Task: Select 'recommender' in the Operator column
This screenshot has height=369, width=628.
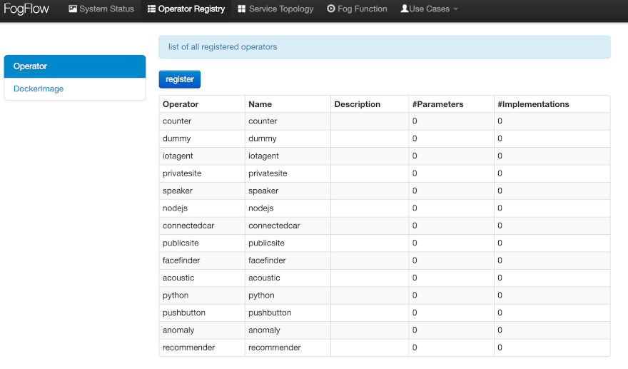Action: [x=188, y=348]
